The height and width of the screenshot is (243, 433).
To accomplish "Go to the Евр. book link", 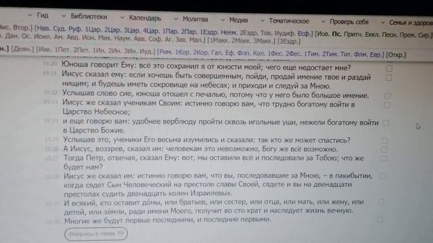I will [x=376, y=55].
